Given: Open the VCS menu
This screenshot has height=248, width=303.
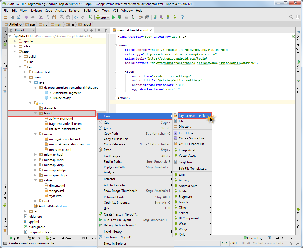Looking at the screenshot, I should 115,11.
